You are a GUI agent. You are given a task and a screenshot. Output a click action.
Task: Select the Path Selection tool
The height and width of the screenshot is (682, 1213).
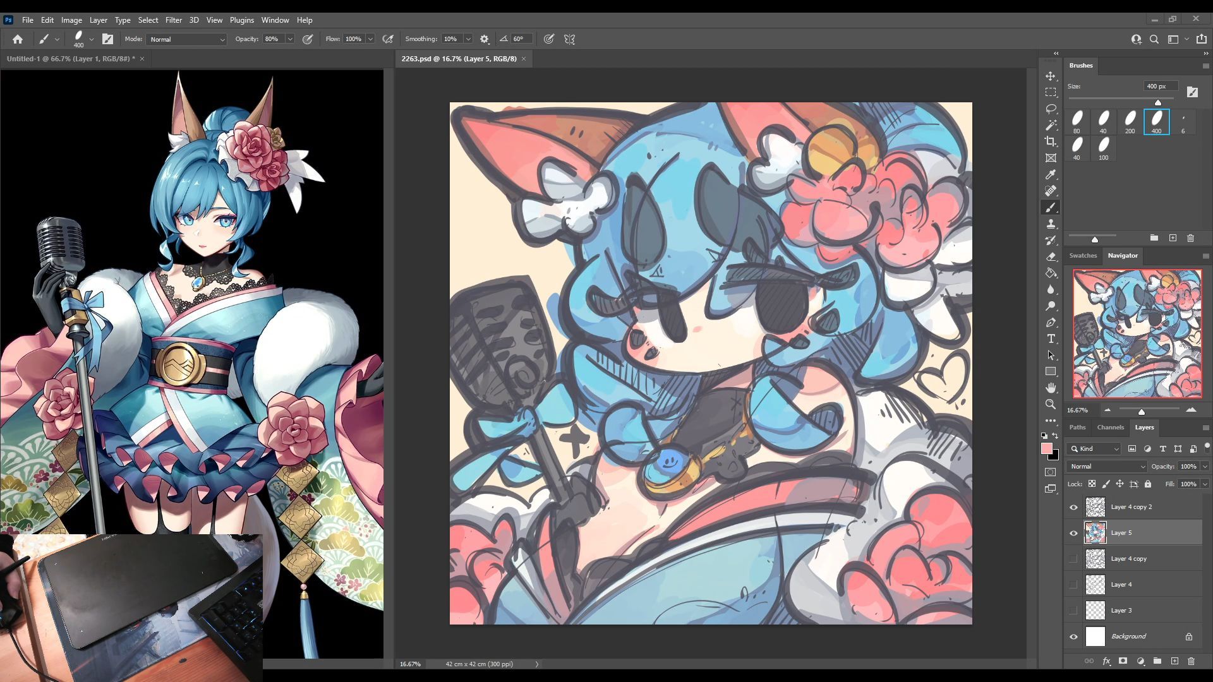1051,355
